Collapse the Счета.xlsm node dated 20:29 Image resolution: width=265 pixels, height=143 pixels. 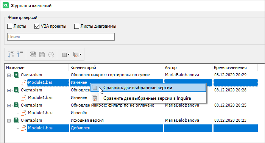pyautogui.click(x=9, y=75)
